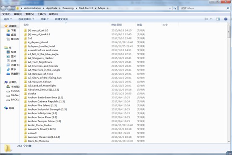Open the 文件(F) menu
Image resolution: width=232 pixels, height=155 pixels.
[6, 14]
